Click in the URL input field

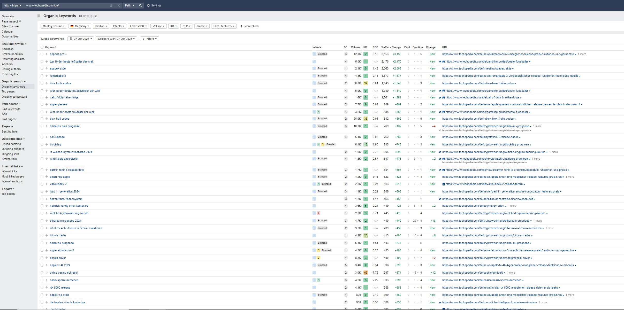point(67,5)
